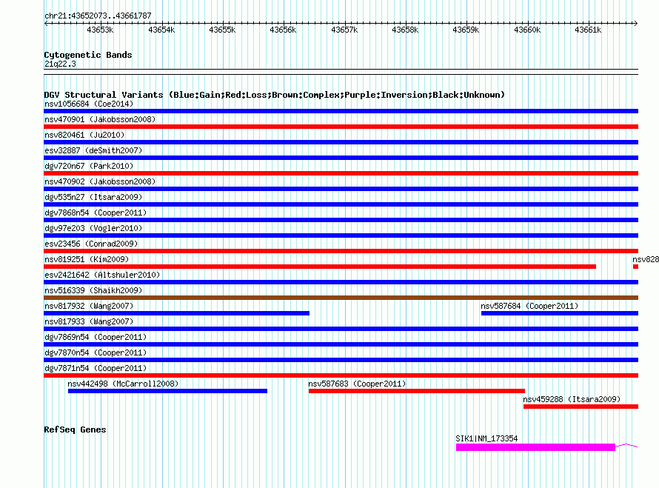659x488 pixels.
Task: Click the 43654k ruler position label
Action: [161, 30]
